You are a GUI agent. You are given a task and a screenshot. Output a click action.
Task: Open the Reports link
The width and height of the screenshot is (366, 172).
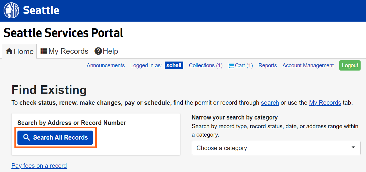coord(268,65)
